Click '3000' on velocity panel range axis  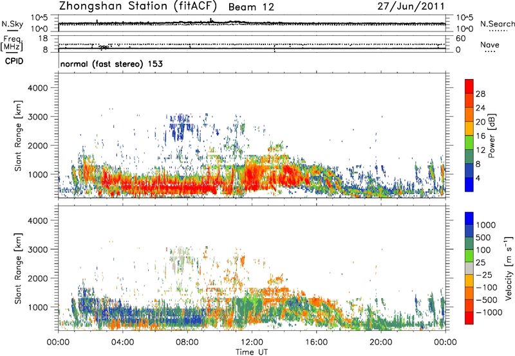[38, 249]
